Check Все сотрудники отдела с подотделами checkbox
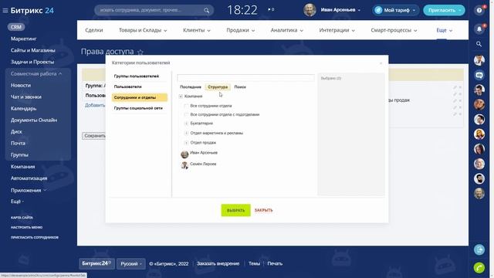 [x=186, y=115]
